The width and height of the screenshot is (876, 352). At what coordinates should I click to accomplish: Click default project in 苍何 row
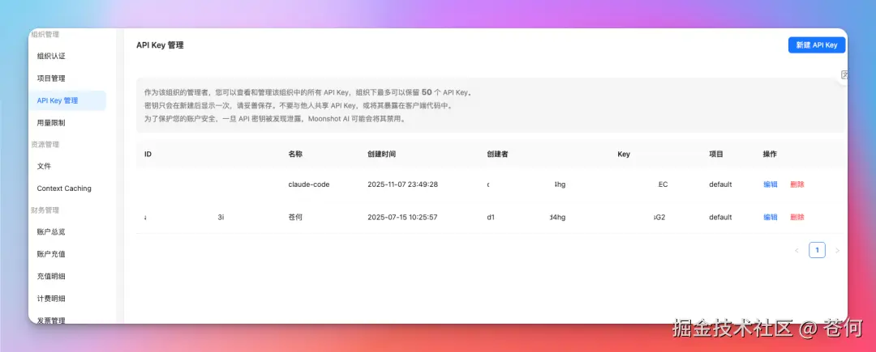point(721,217)
